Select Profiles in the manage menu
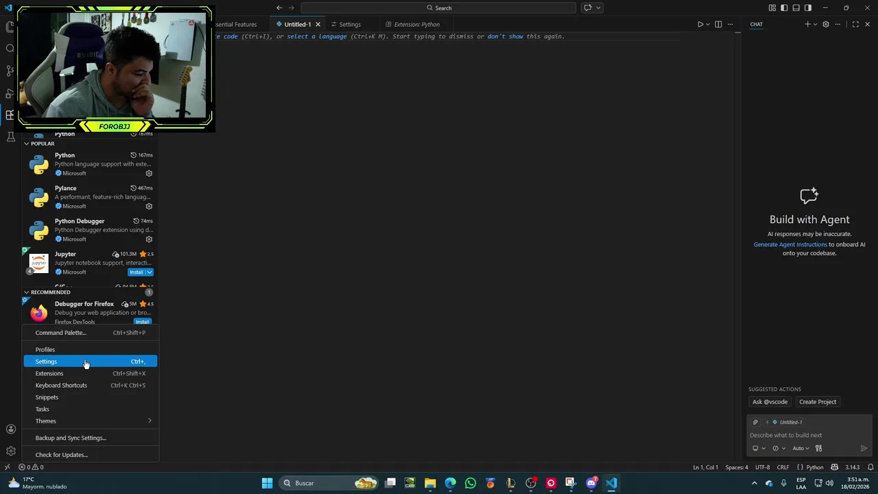The width and height of the screenshot is (878, 494). [91, 350]
